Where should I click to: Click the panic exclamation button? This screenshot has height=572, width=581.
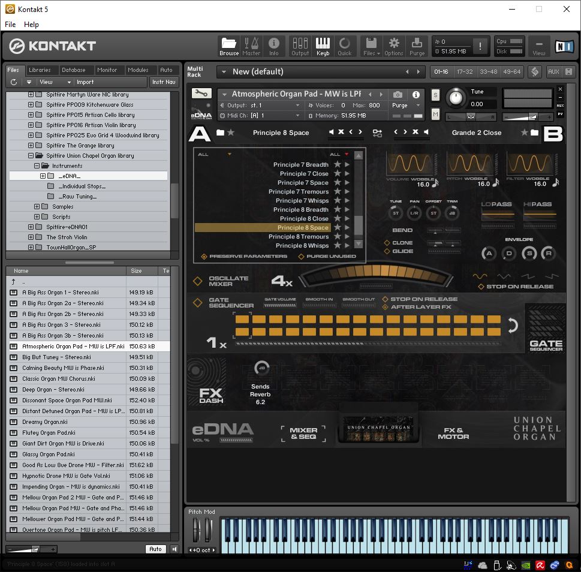pos(480,46)
